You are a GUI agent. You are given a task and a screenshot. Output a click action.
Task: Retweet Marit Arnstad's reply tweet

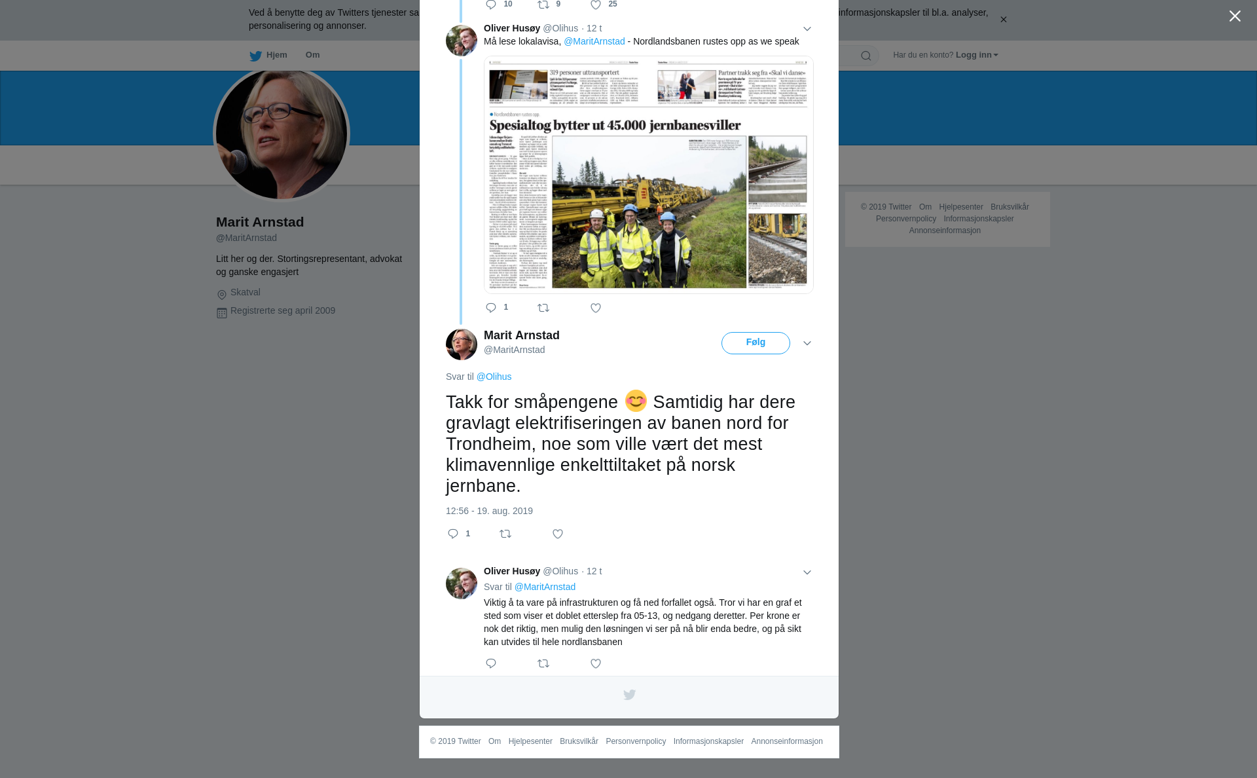(x=505, y=534)
